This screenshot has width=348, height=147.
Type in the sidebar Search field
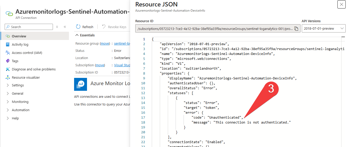tap(31, 27)
